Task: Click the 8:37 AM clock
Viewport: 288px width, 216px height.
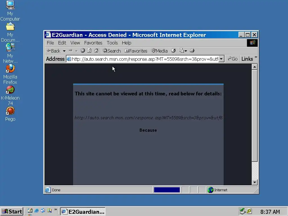Action: [x=270, y=212]
